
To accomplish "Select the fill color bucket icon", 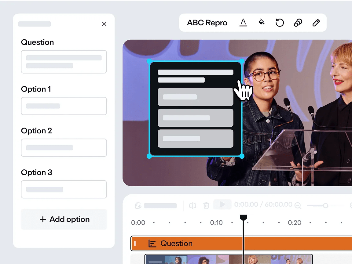I will point(262,23).
